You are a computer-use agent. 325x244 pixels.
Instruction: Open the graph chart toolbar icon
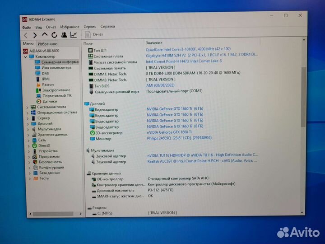(74, 35)
